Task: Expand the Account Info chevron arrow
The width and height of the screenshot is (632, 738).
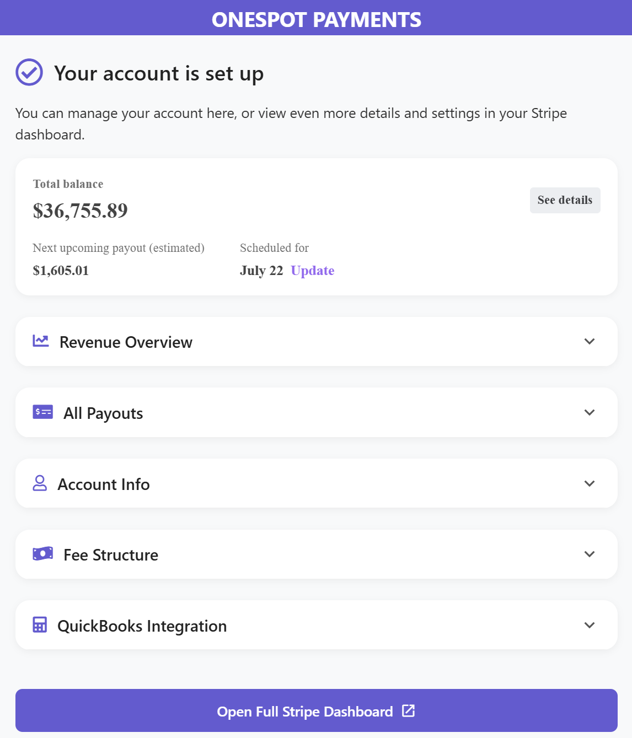Action: pyautogui.click(x=590, y=483)
